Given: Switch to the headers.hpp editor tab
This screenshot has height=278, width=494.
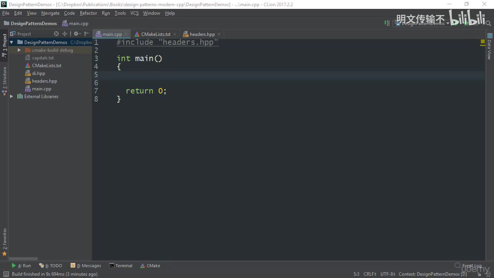Looking at the screenshot, I should coord(202,34).
